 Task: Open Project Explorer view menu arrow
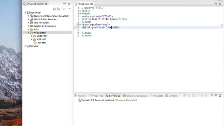69,8
